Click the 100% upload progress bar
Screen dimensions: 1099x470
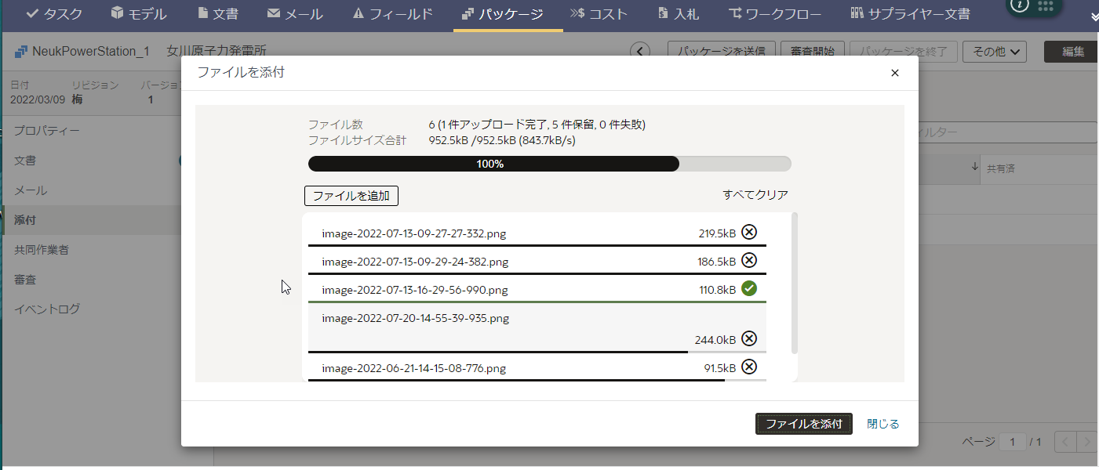coord(549,164)
